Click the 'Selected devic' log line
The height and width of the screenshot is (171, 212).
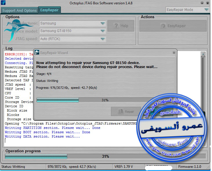click(19, 59)
